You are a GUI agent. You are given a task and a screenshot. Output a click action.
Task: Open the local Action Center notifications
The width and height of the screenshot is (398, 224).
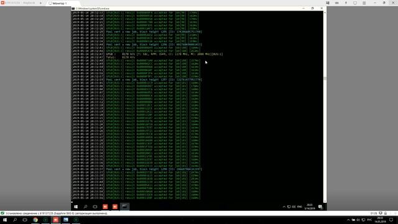pos(391,220)
